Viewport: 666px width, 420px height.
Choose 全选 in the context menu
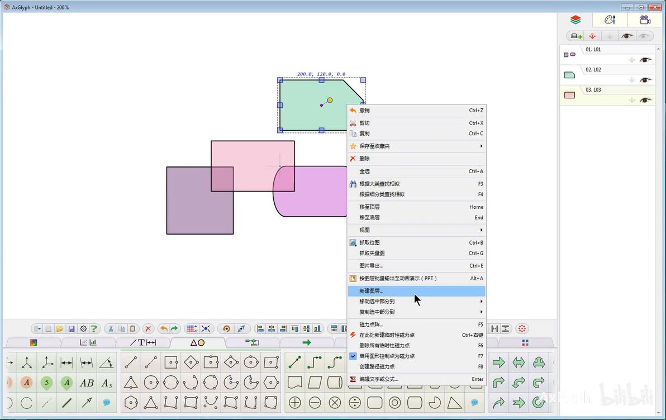click(x=416, y=171)
